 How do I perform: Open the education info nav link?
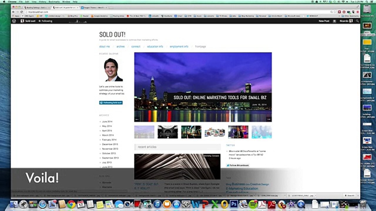tap(155, 47)
